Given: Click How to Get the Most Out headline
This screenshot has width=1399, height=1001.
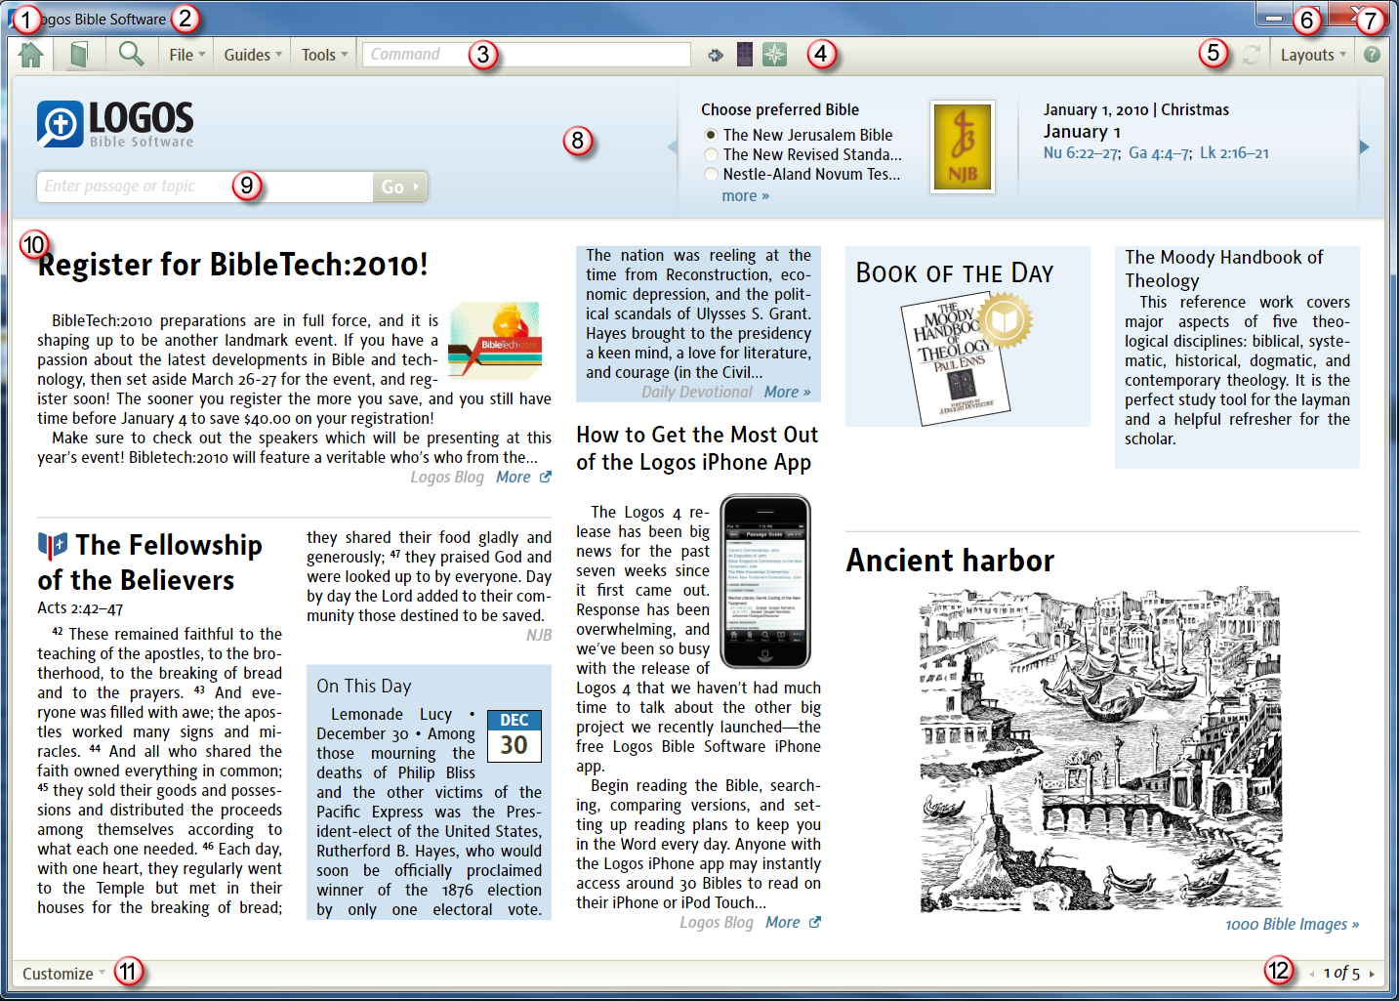Looking at the screenshot, I should [x=697, y=448].
